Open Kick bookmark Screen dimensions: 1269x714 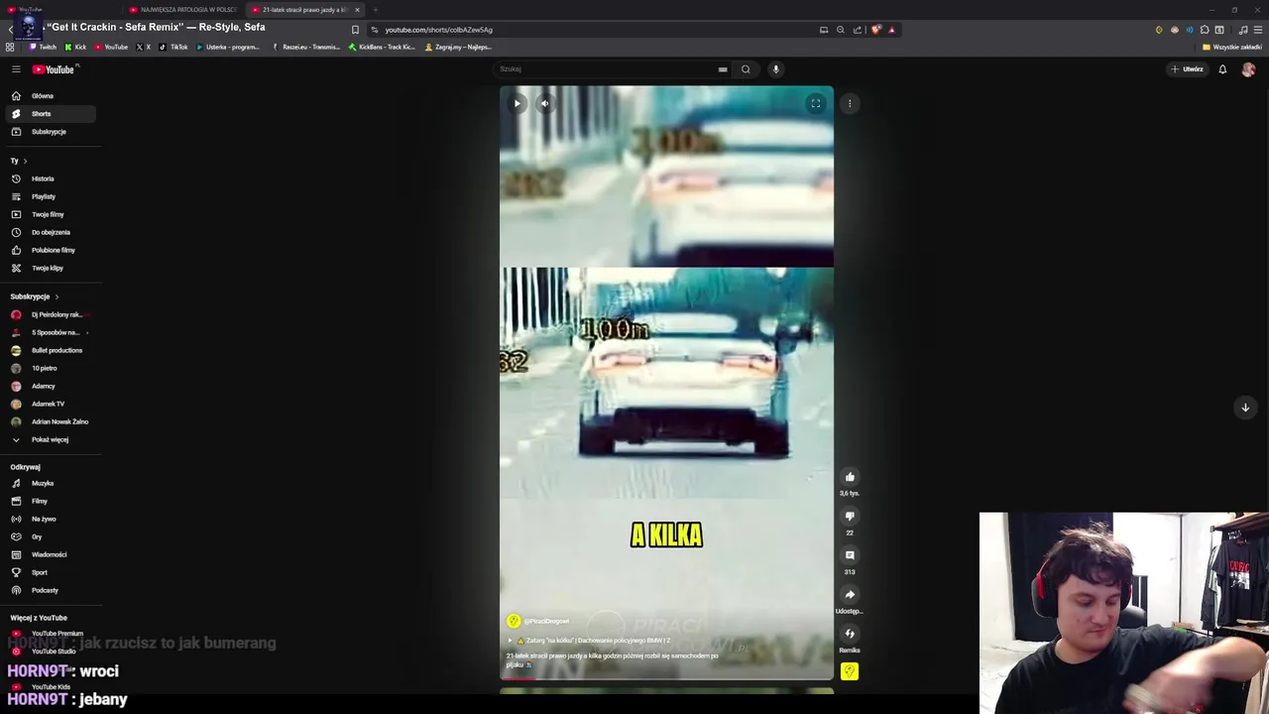point(75,47)
